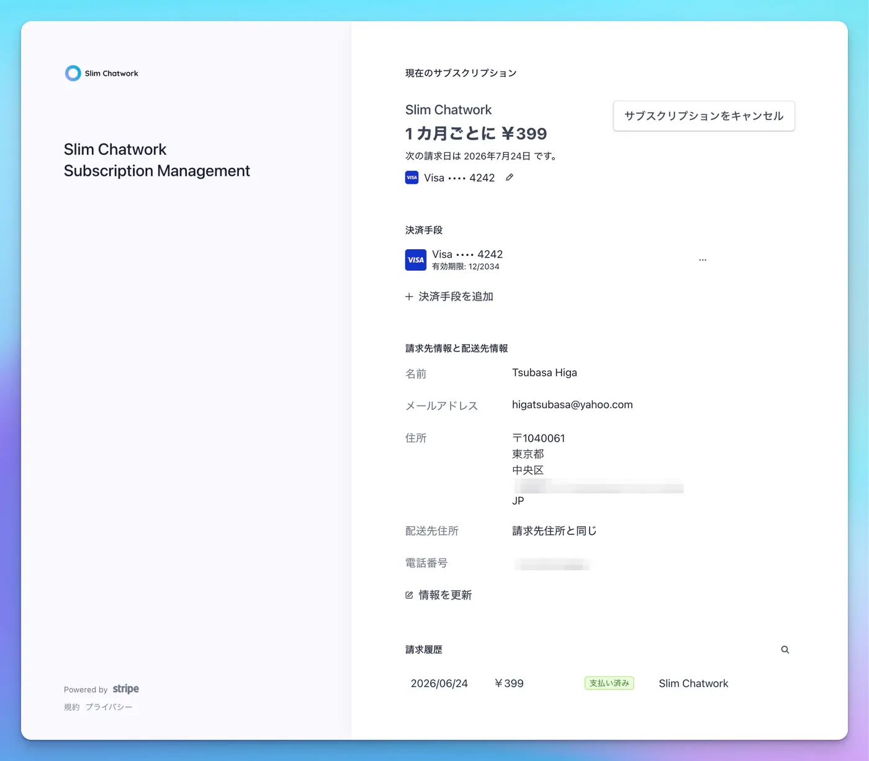Viewport: 869px width, 761px height.
Task: Click the Powered by text
Action: (x=86, y=690)
